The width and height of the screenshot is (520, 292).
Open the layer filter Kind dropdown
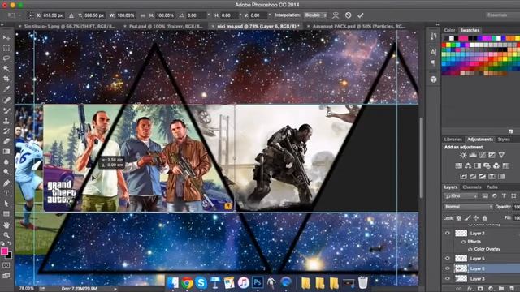pos(461,196)
